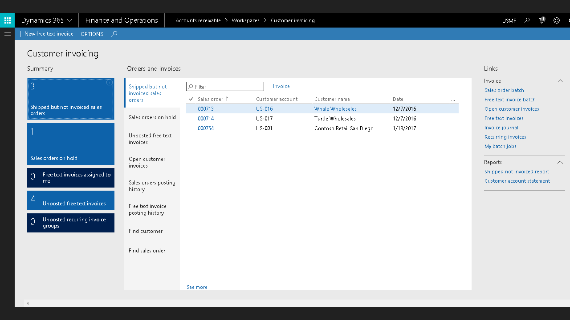The height and width of the screenshot is (320, 570).
Task: Open the notifications message icon
Action: (x=542, y=20)
